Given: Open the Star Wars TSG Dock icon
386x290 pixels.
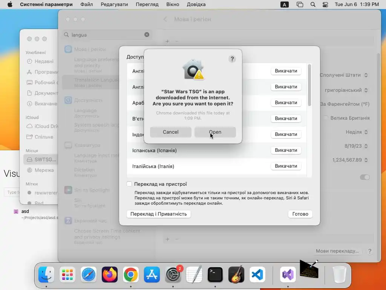Looking at the screenshot, I should (x=309, y=269).
